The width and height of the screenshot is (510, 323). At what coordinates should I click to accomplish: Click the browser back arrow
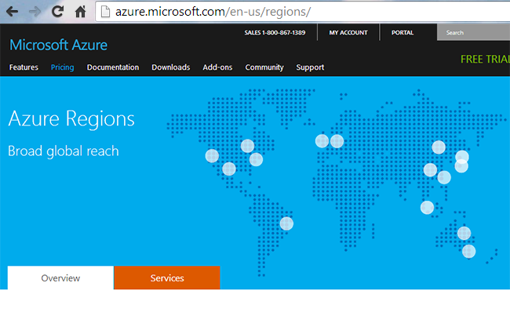coord(12,12)
